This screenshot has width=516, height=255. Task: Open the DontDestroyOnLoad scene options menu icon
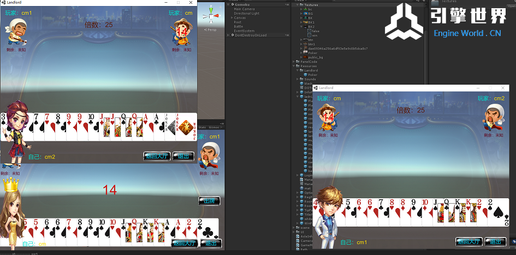coord(287,35)
